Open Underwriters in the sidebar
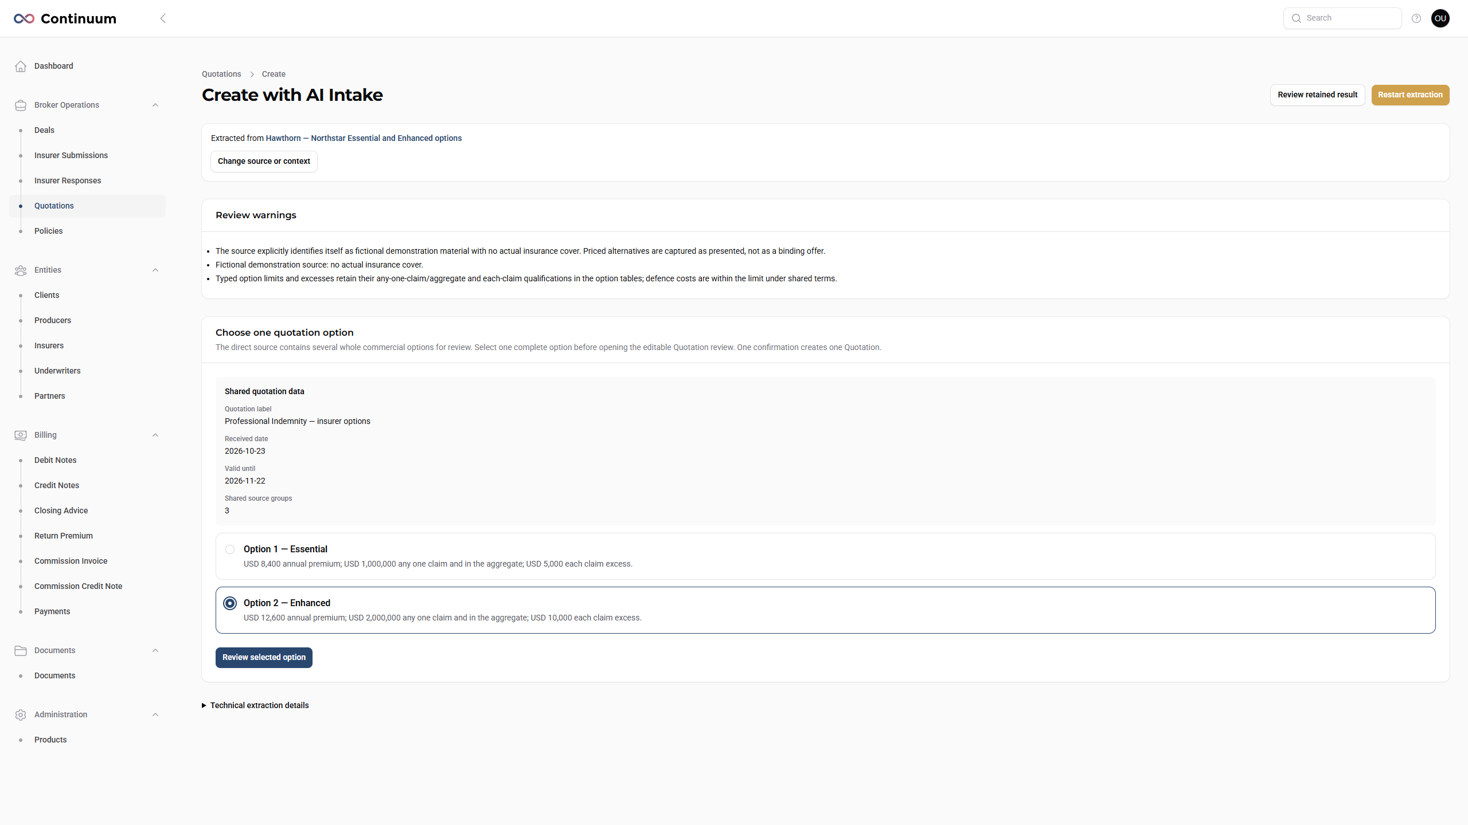The image size is (1468, 825). click(57, 371)
